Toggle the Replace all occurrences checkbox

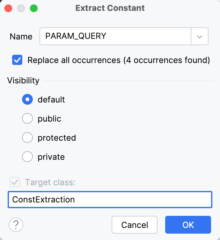coord(17,60)
